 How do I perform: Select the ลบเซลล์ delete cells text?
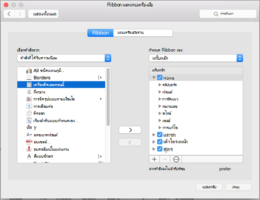(x=42, y=142)
